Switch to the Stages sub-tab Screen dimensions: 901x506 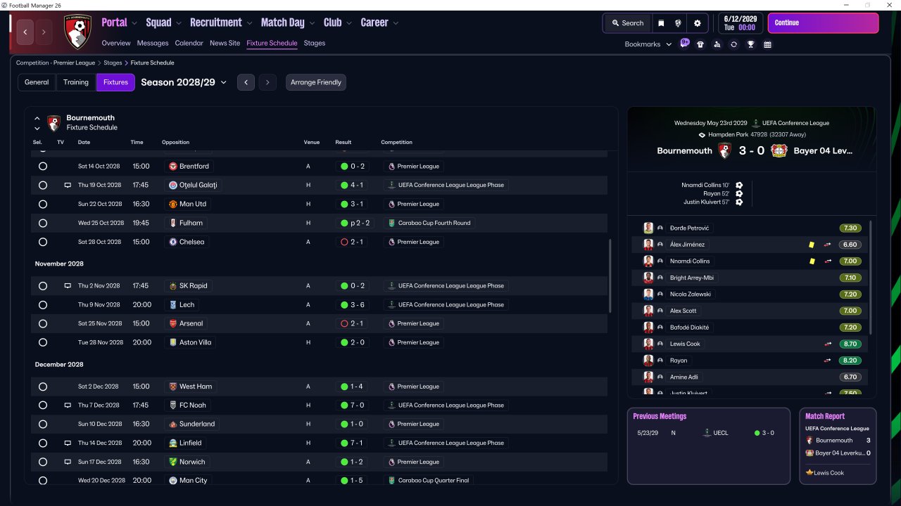point(314,43)
